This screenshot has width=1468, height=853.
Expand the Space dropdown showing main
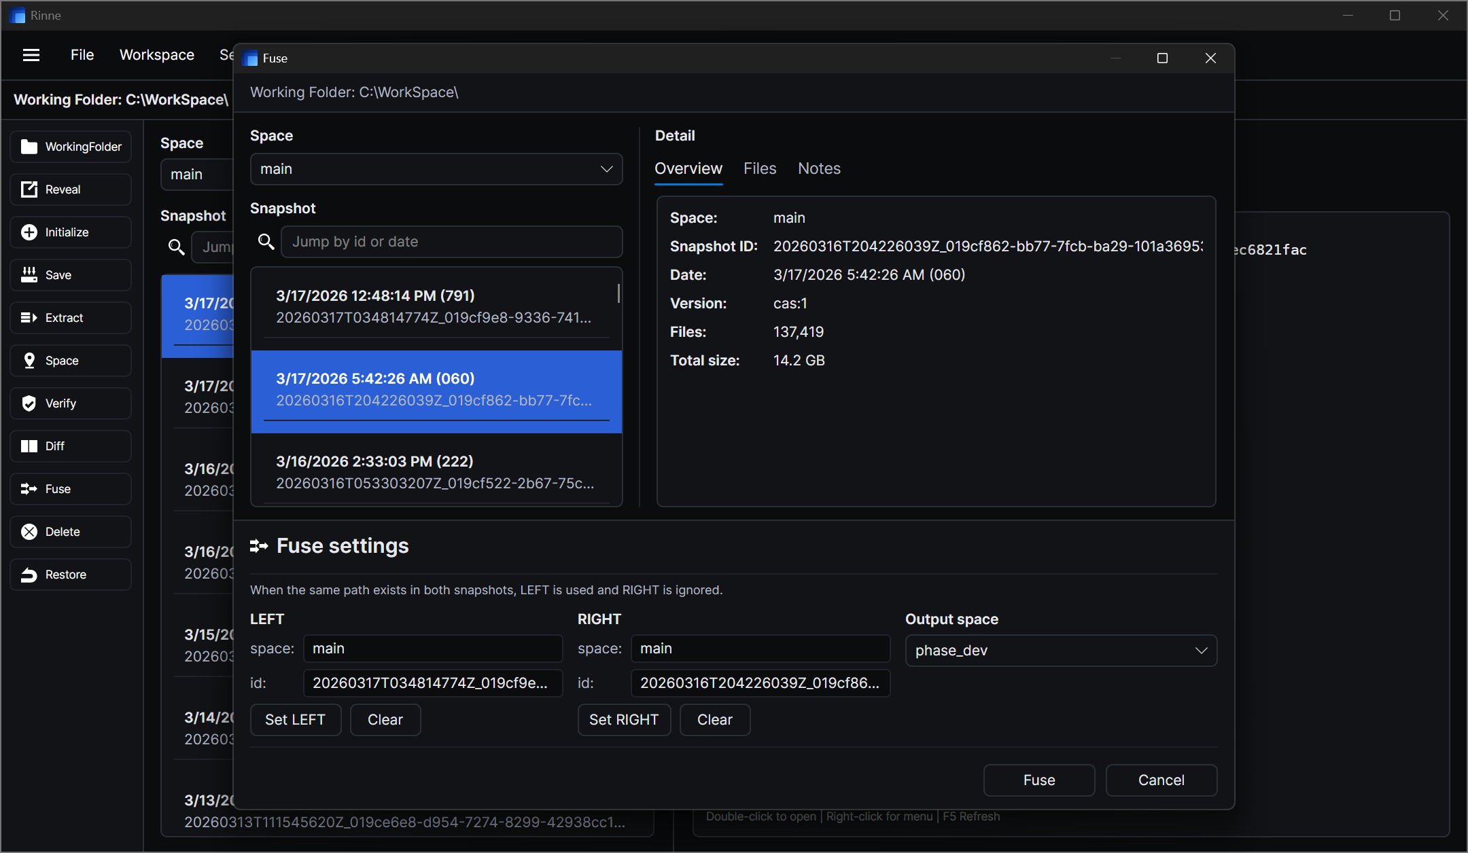[436, 169]
